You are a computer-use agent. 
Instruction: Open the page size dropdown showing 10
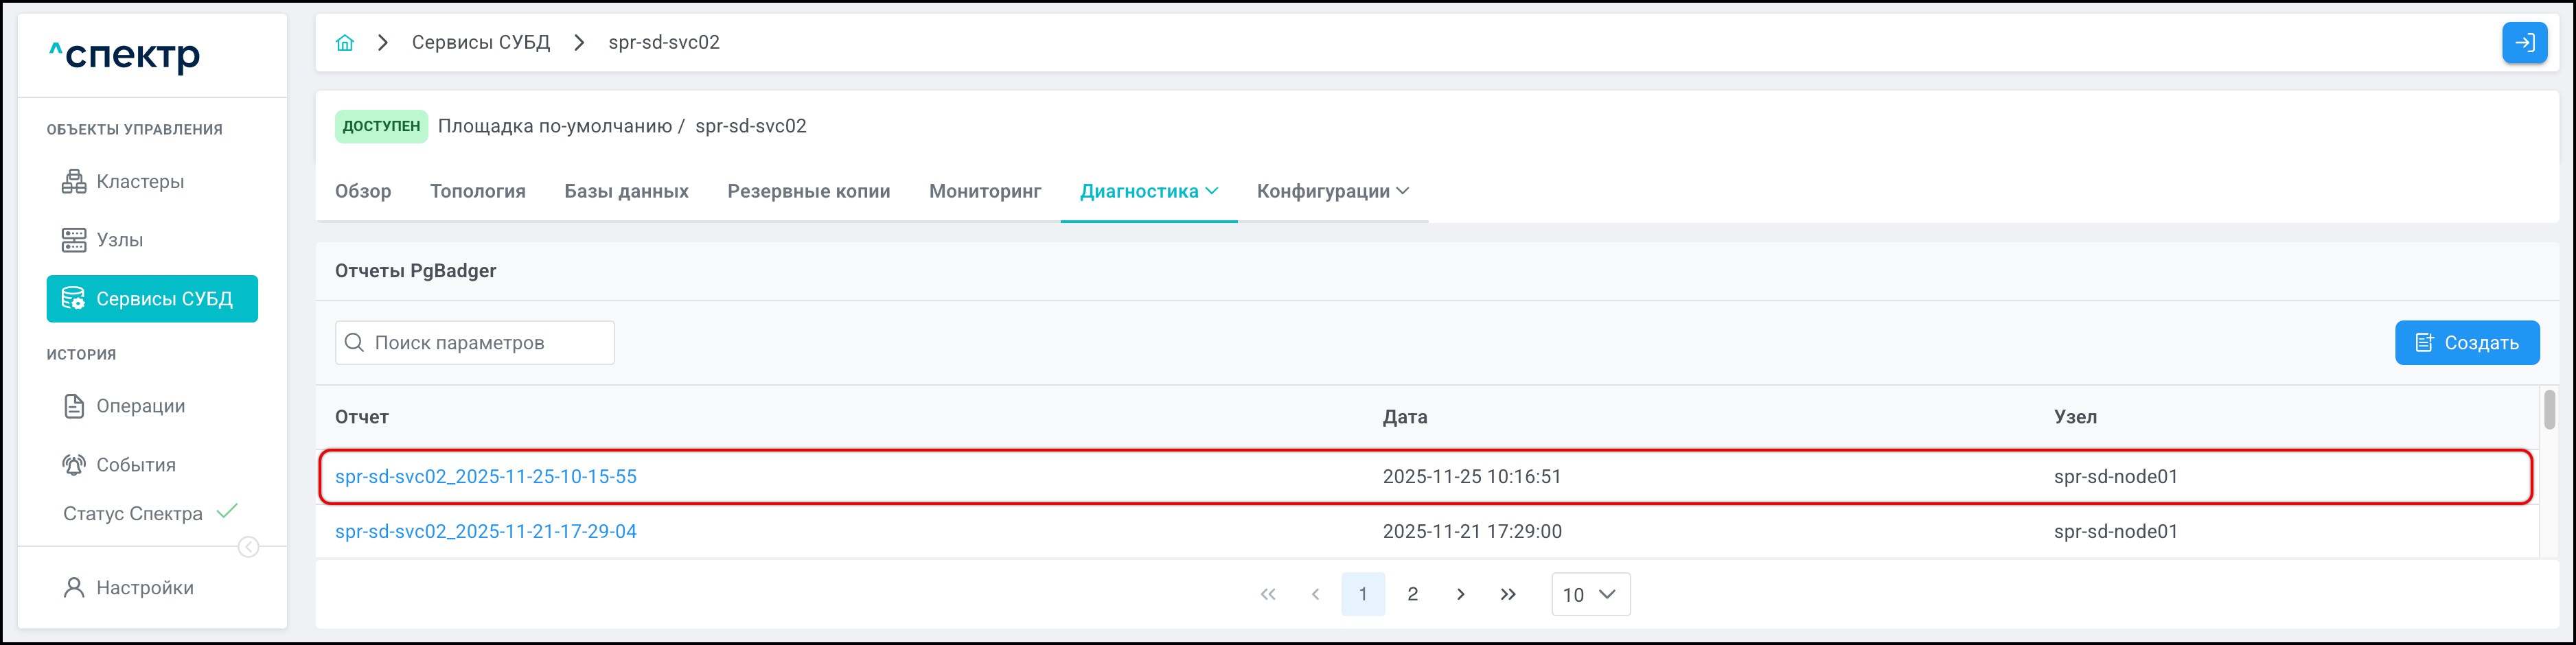click(x=1590, y=595)
